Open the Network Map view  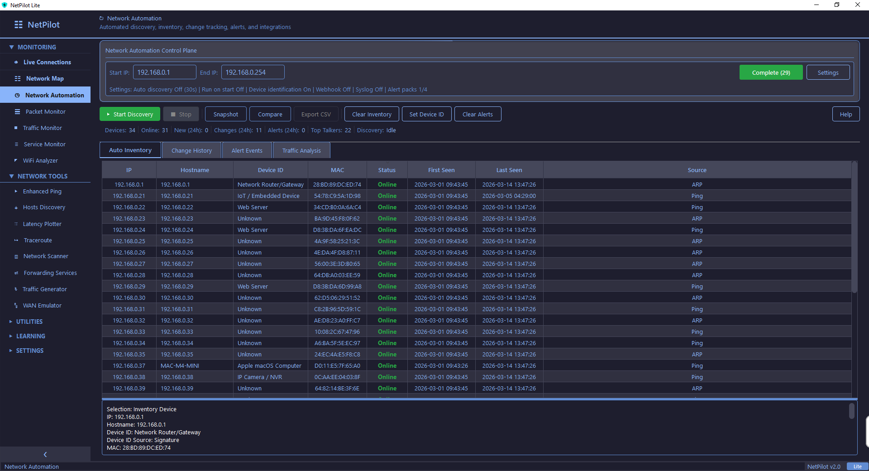point(44,78)
